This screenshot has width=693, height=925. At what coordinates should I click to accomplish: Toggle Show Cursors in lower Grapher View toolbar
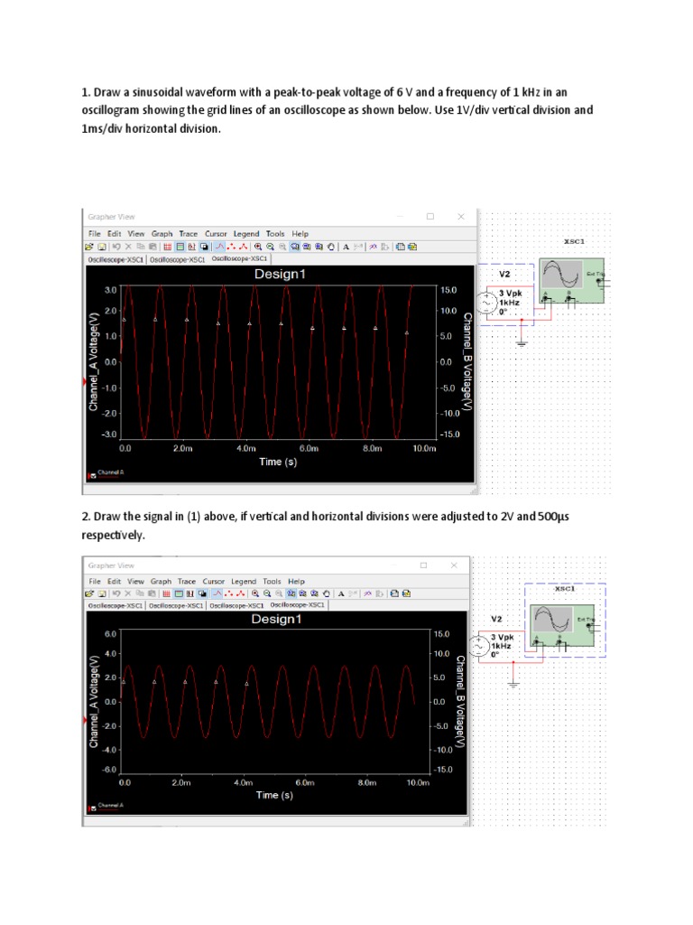tap(190, 593)
